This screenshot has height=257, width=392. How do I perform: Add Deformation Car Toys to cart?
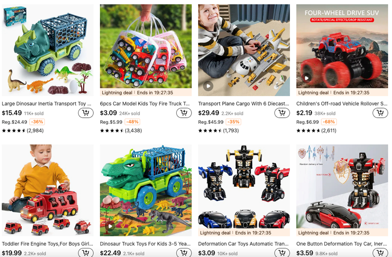tap(282, 253)
